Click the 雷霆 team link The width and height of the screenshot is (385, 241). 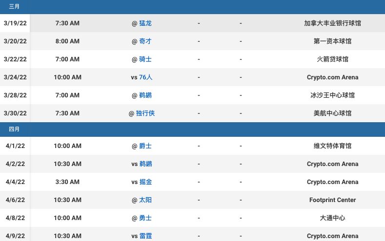coord(145,236)
